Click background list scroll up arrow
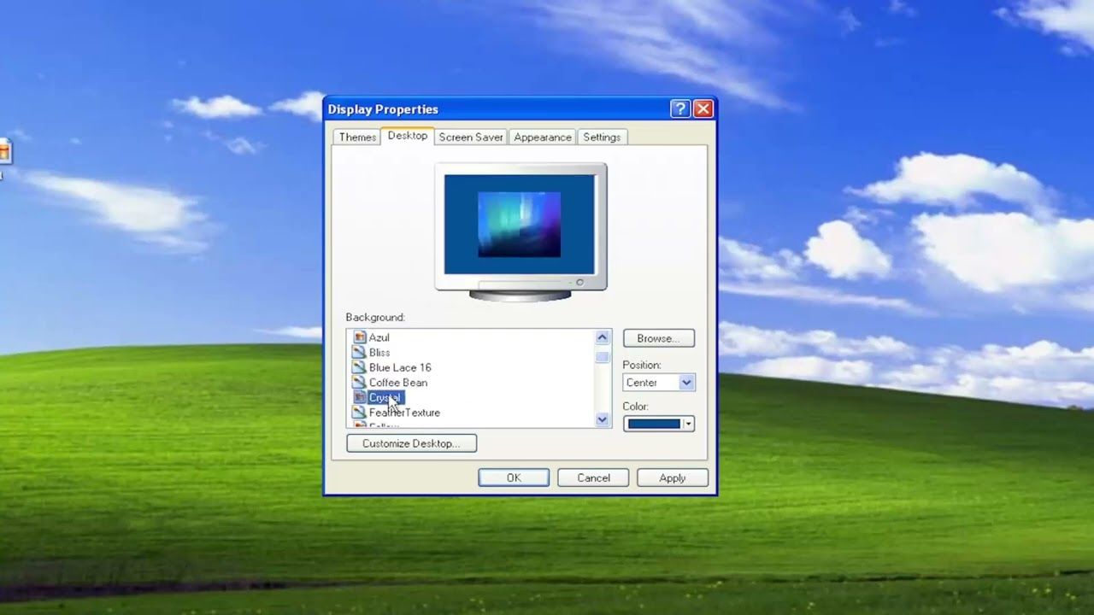Viewport: 1094px width, 615px height. point(603,337)
